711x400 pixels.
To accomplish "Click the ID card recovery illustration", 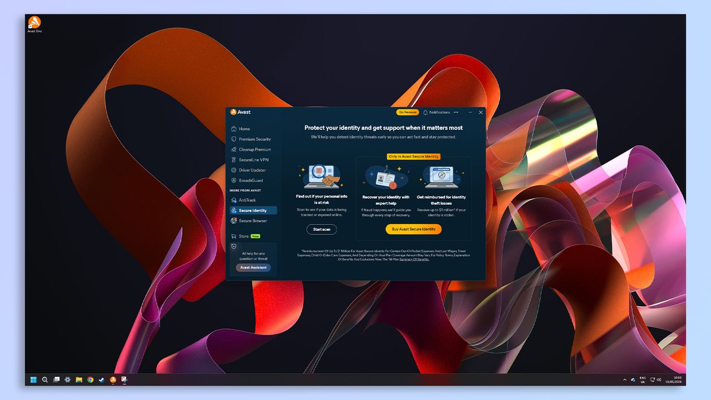I will [x=386, y=178].
